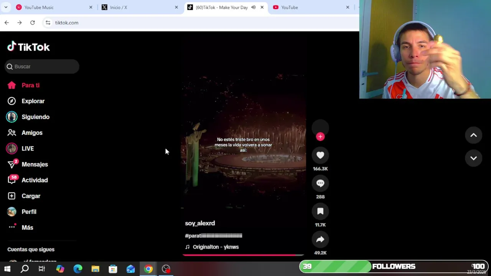Follow creator with red plus button
The image size is (491, 276).
[320, 136]
